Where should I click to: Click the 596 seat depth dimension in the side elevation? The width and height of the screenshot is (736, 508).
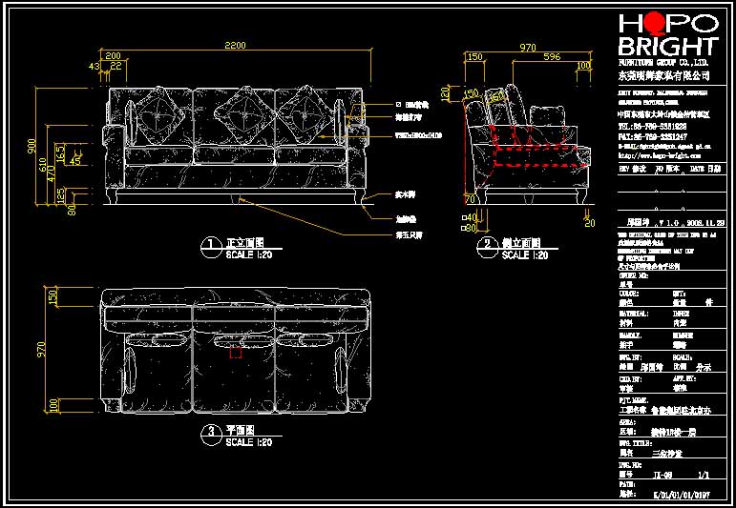[552, 56]
